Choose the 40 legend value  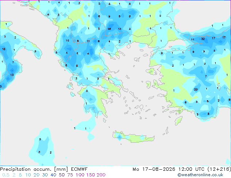[53, 175]
